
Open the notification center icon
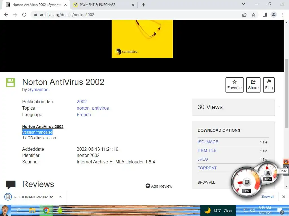pyautogui.click(x=280, y=210)
